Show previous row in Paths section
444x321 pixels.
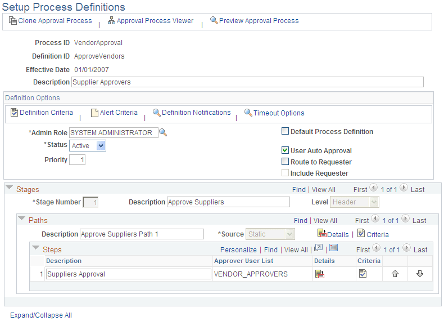click(x=375, y=219)
